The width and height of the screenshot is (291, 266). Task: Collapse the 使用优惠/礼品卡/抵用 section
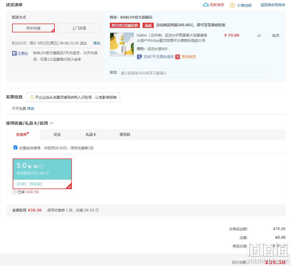(52, 123)
